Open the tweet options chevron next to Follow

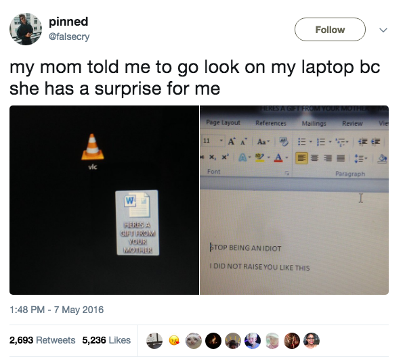tap(383, 30)
